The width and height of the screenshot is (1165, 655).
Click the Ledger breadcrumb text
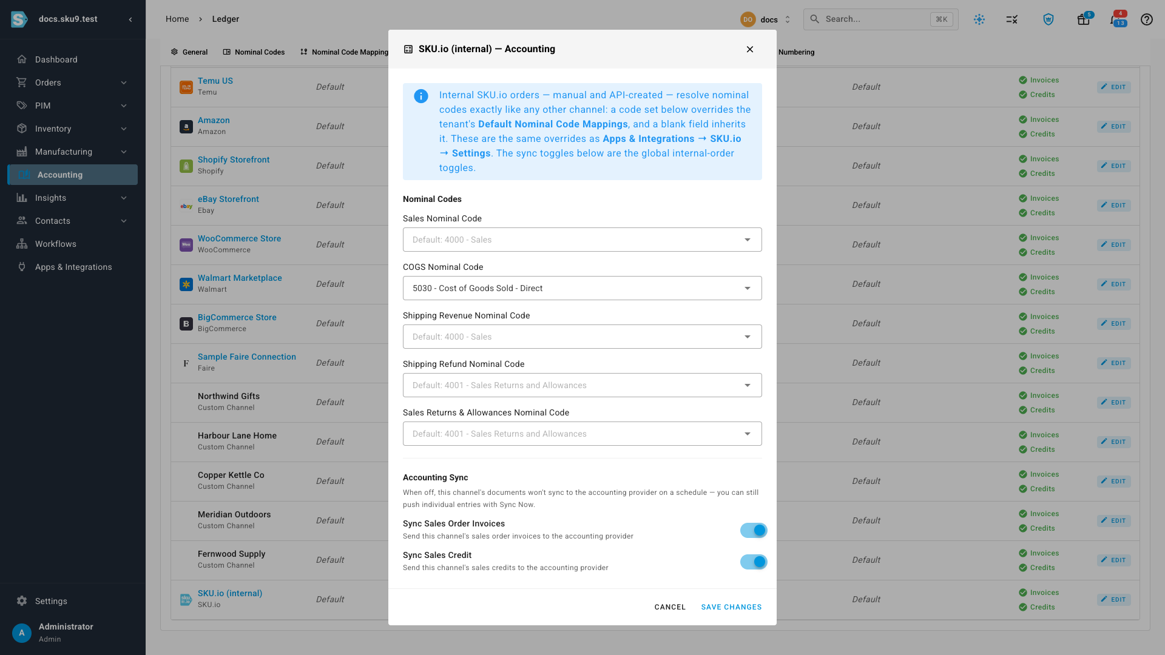[x=226, y=19]
